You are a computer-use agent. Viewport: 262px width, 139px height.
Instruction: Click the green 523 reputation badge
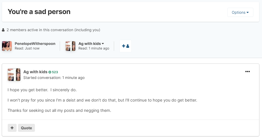[53, 72]
